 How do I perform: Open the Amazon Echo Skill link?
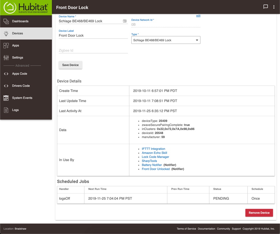[x=154, y=153]
